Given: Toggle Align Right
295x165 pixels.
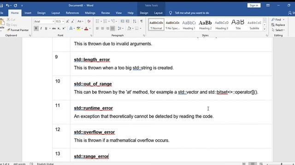Looking at the screenshot, I should [107, 28].
